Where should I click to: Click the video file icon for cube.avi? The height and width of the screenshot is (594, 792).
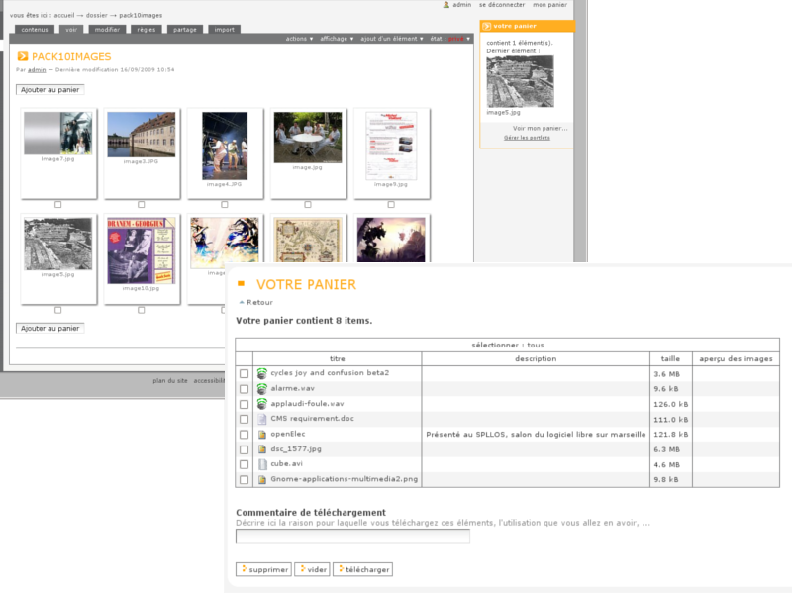(x=262, y=464)
